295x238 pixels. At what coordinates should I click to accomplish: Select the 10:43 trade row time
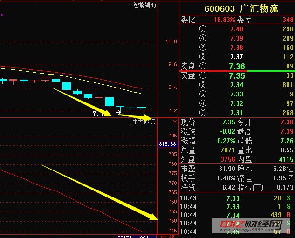[x=188, y=198]
